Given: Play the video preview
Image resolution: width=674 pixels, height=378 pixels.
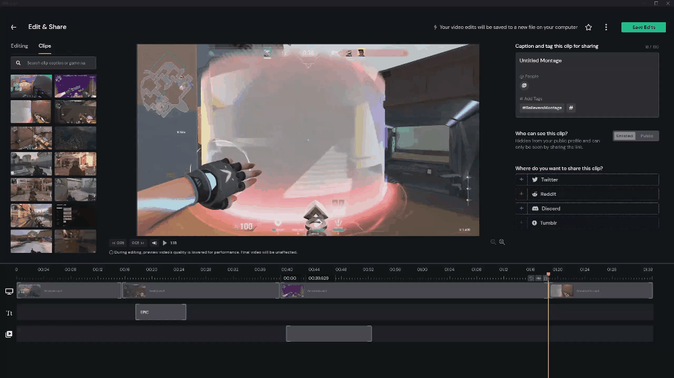Looking at the screenshot, I should coord(164,243).
